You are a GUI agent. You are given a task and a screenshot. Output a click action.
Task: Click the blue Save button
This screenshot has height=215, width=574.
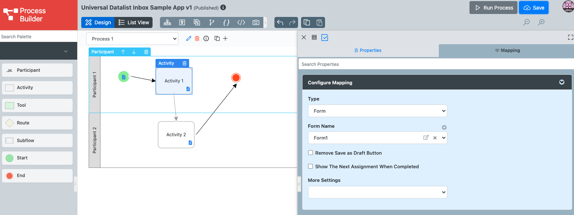tap(534, 8)
